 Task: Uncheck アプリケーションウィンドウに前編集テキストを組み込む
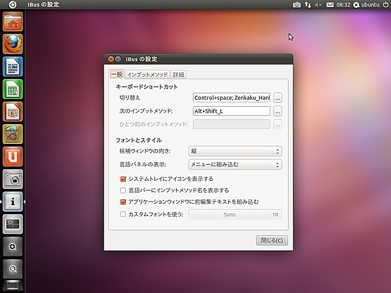tap(123, 202)
